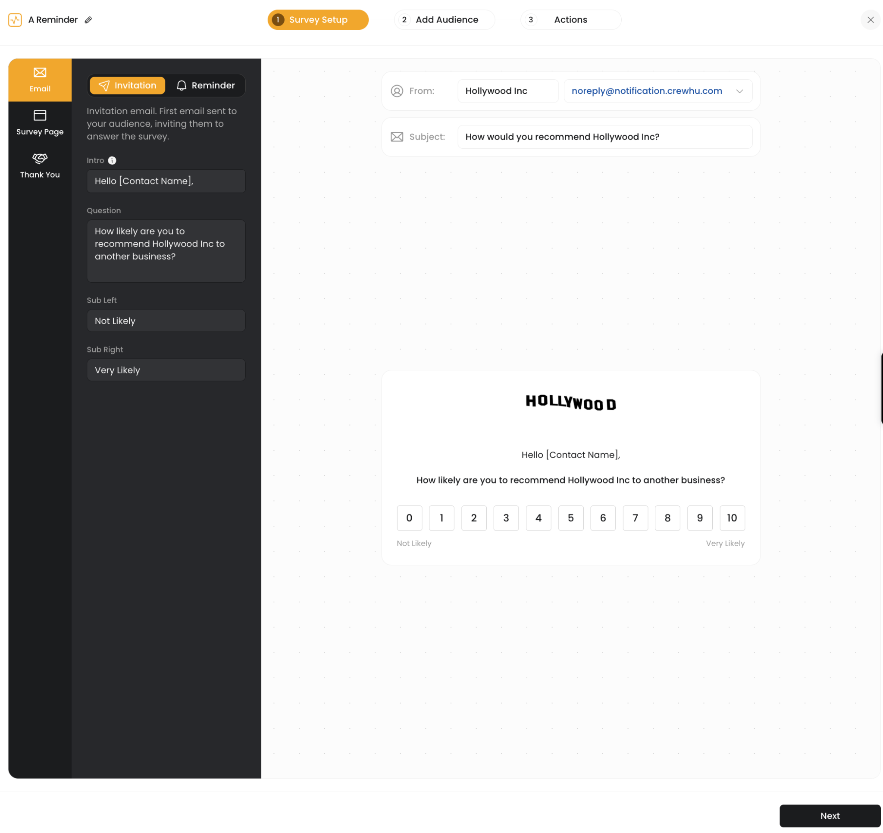Image resolution: width=883 pixels, height=833 pixels.
Task: Click the chevron arrow in sender email box
Action: [739, 91]
